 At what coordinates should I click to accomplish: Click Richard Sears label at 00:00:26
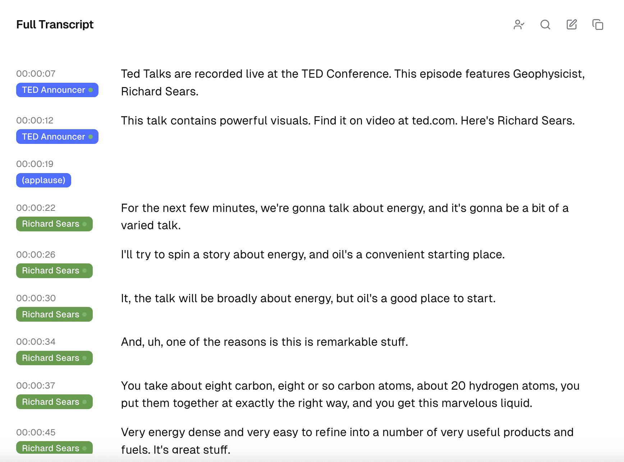(x=54, y=271)
